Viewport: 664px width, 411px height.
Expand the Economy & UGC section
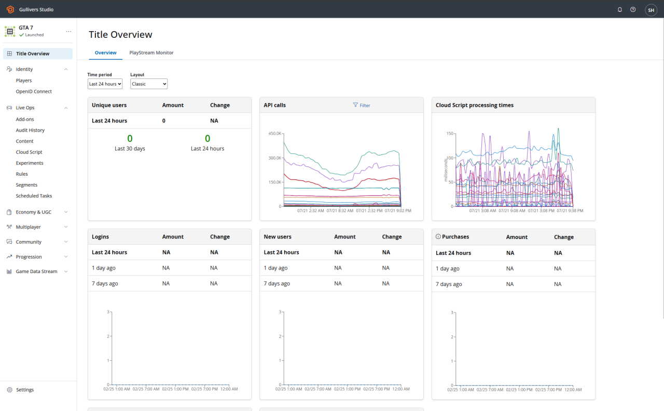(65, 211)
